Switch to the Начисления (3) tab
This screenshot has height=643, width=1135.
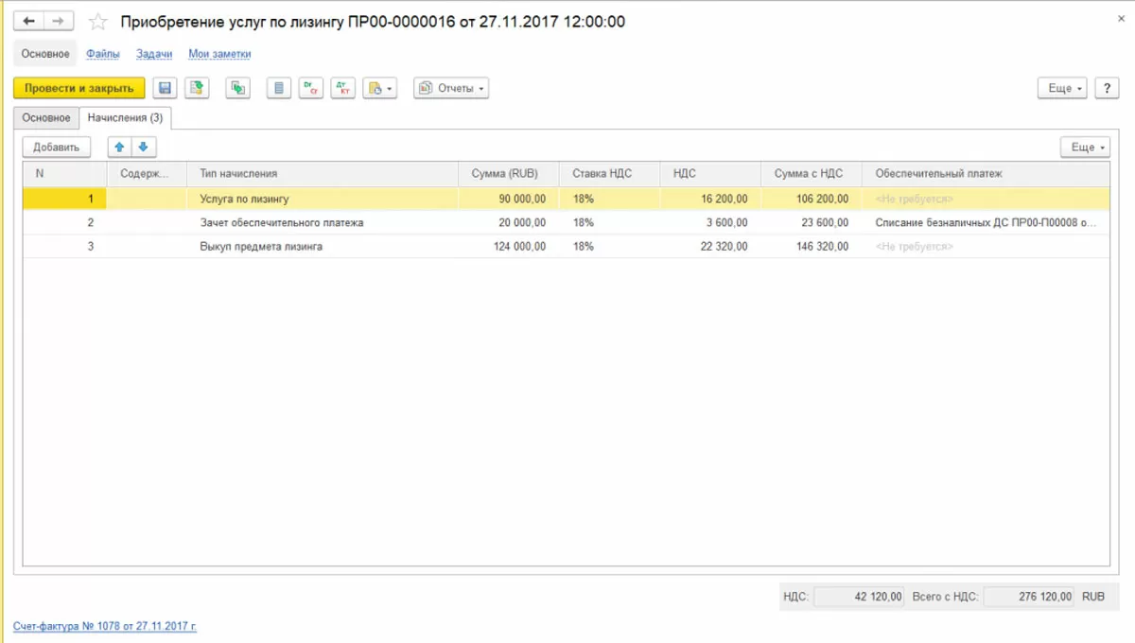point(125,118)
